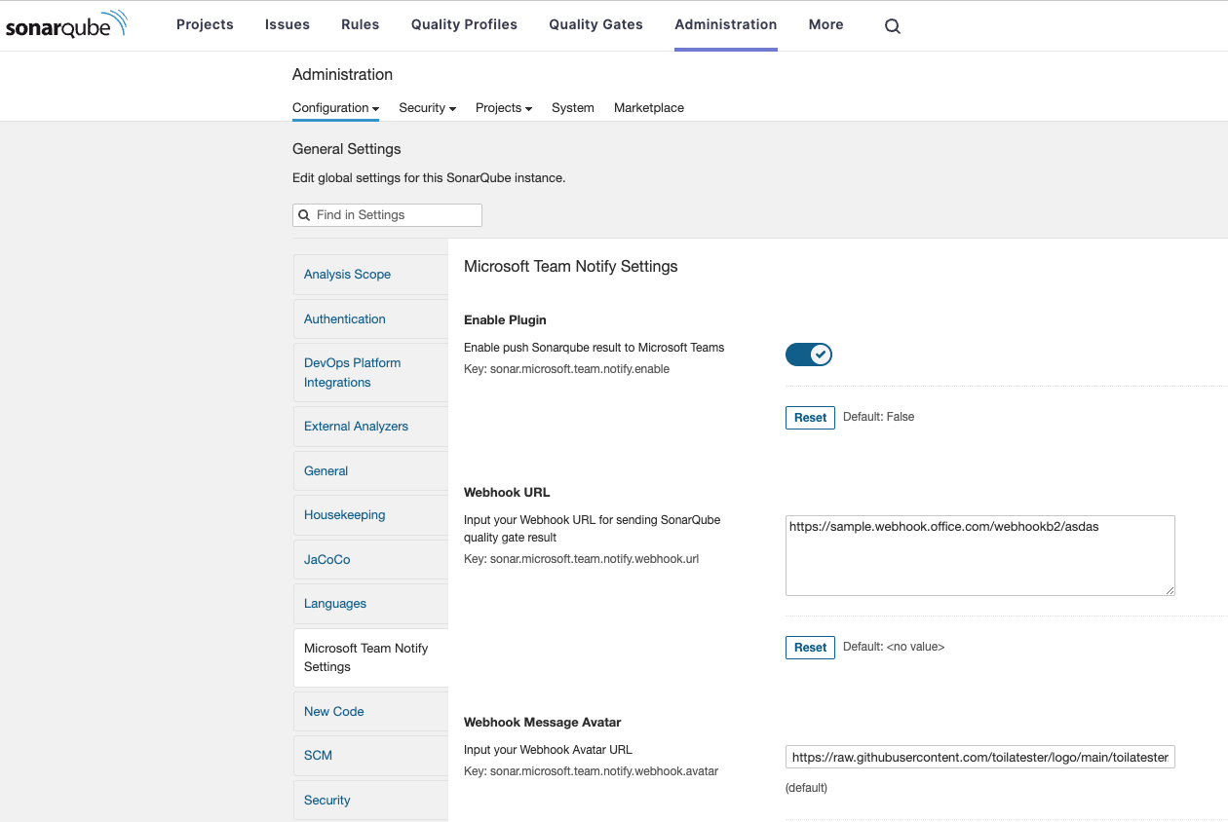
Task: Open Analysis Scope settings category
Action: click(370, 275)
